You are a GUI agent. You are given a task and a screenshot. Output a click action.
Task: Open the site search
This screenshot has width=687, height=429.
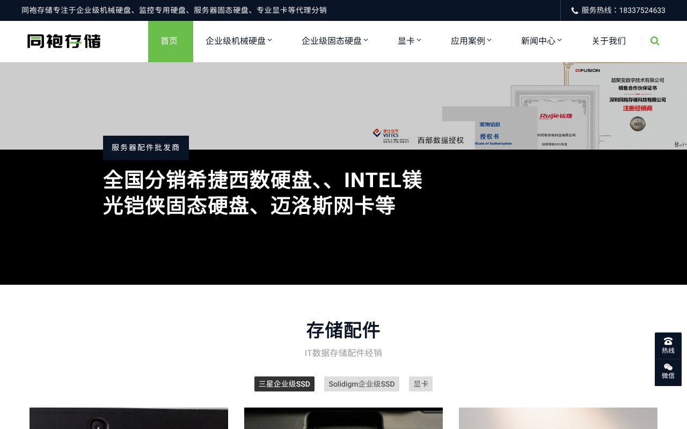[x=655, y=41]
